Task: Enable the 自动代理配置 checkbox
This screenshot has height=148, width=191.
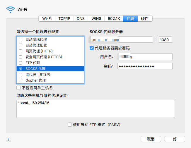Action: (x=21, y=45)
